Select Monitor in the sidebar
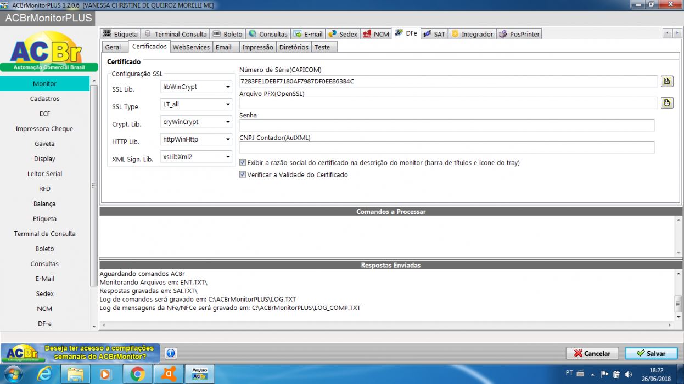684x384 pixels. [44, 84]
